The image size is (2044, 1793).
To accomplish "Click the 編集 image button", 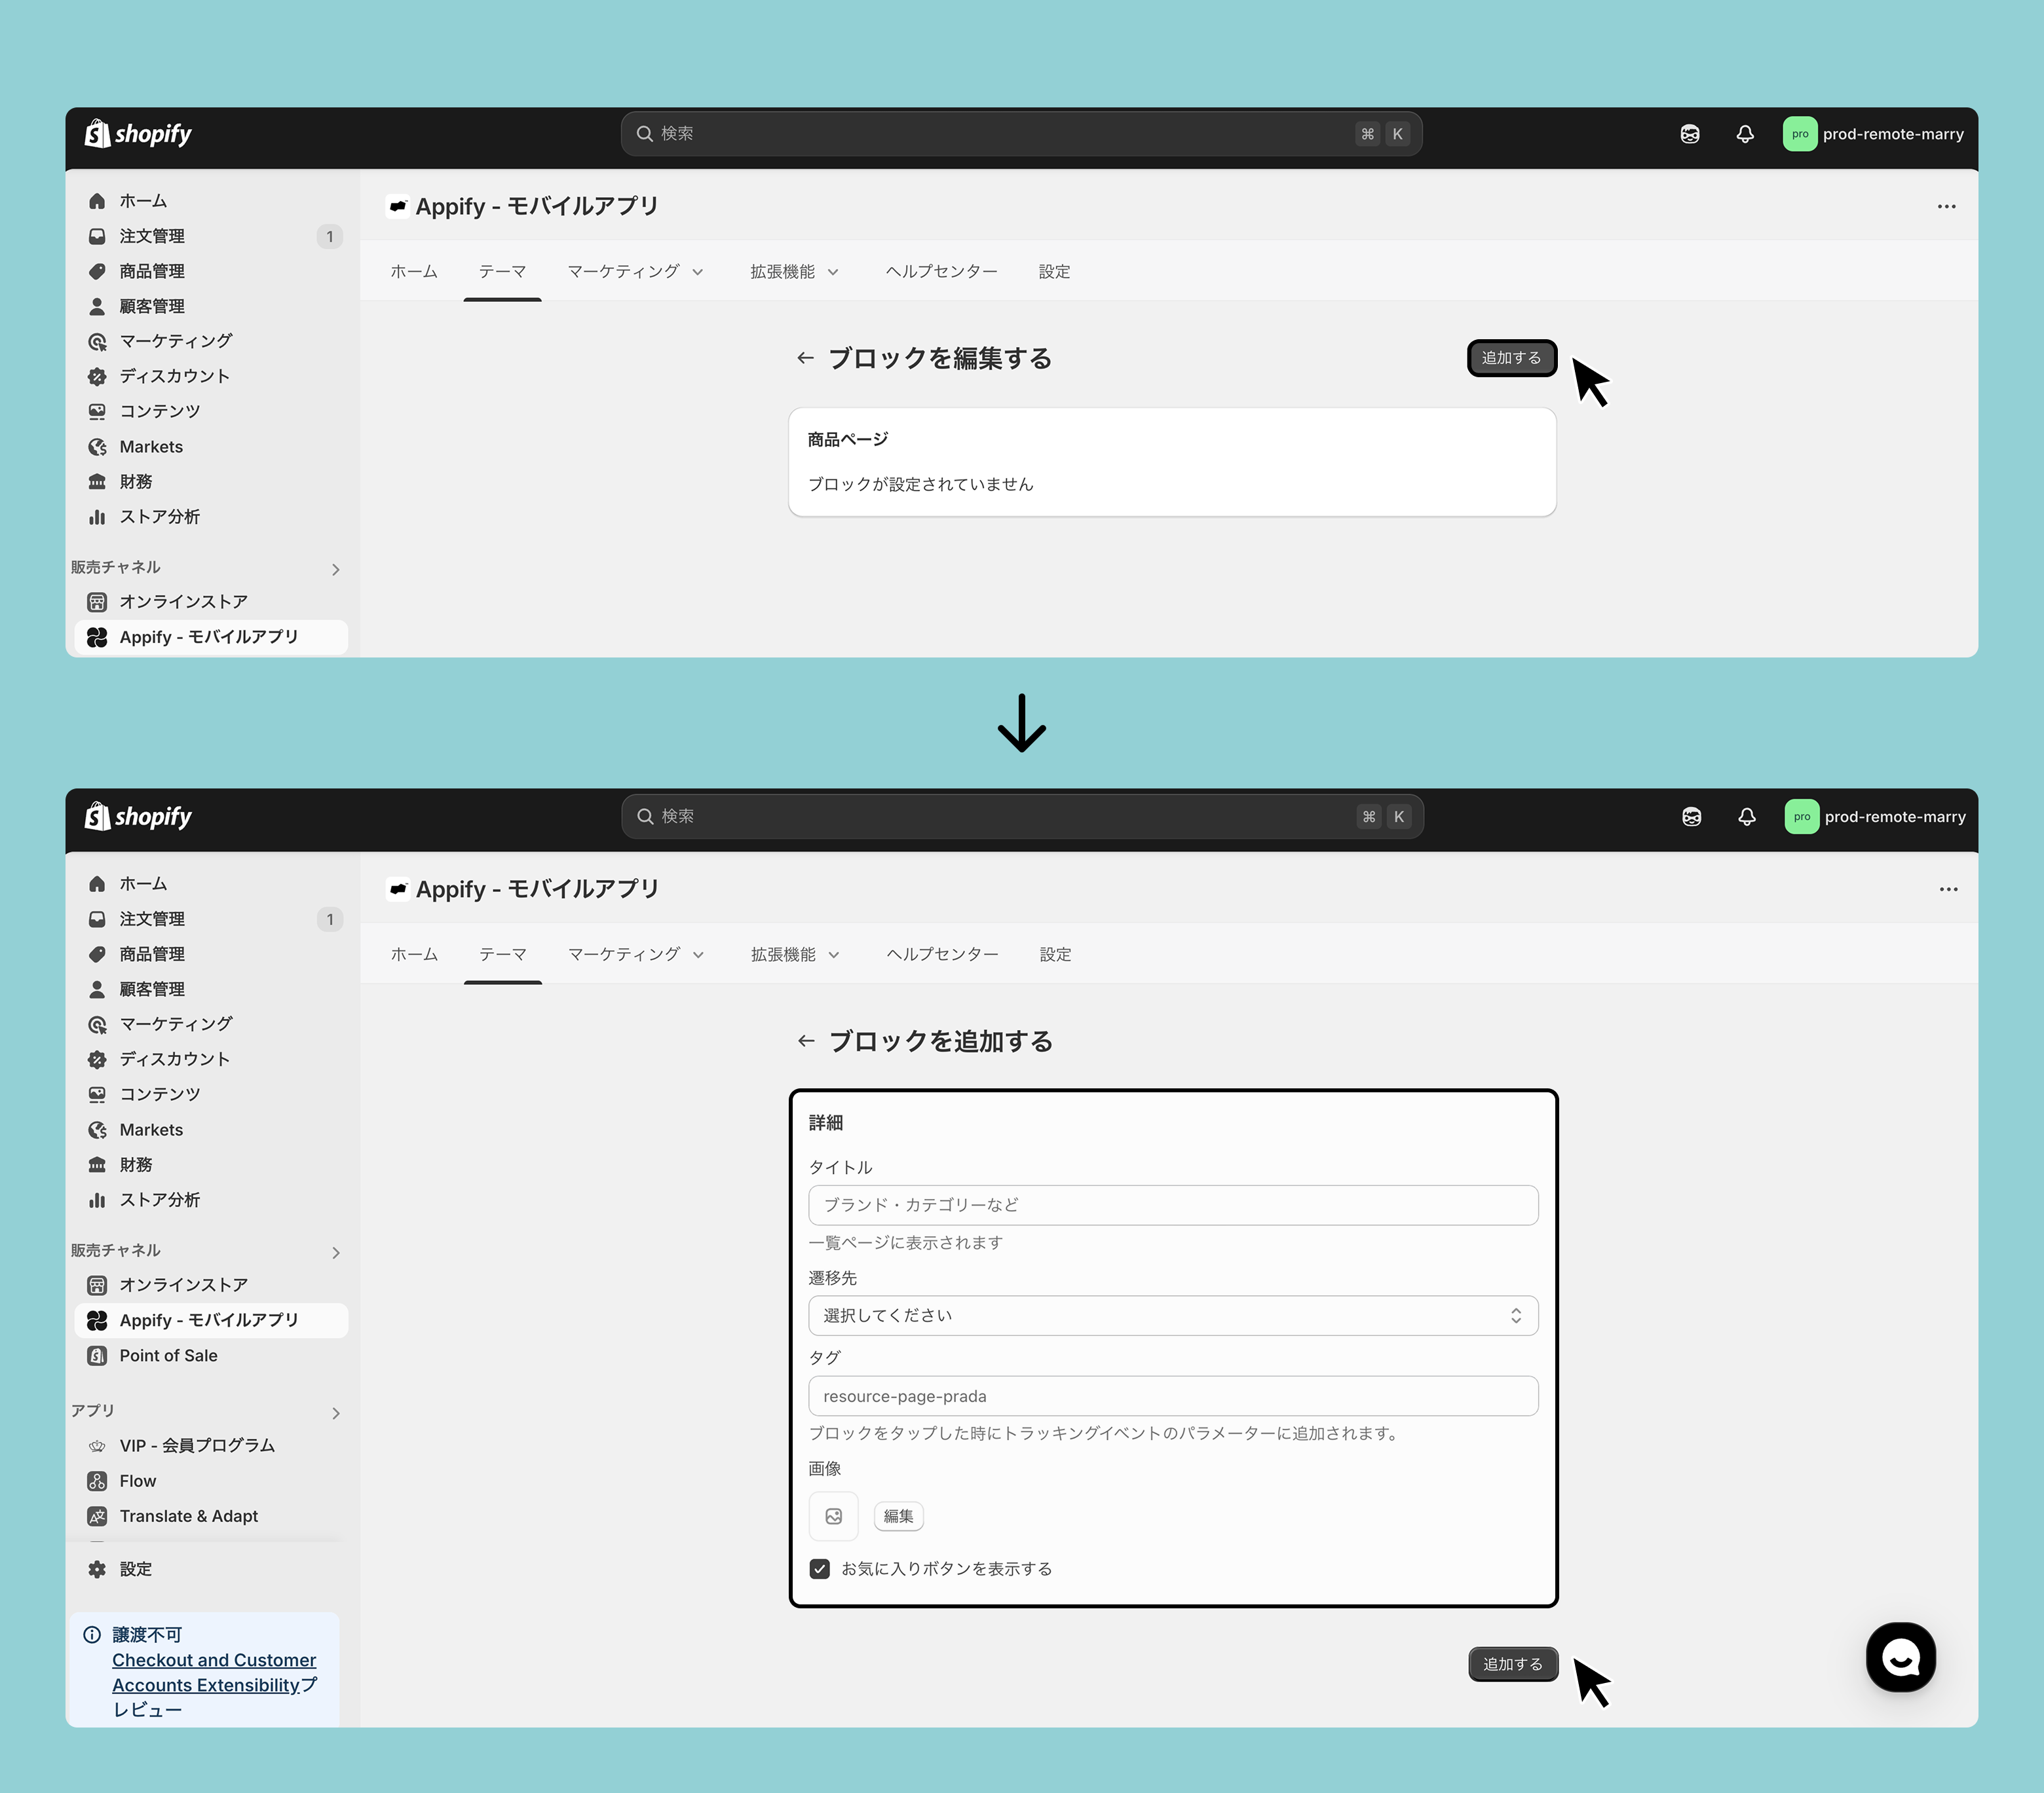I will point(898,1516).
